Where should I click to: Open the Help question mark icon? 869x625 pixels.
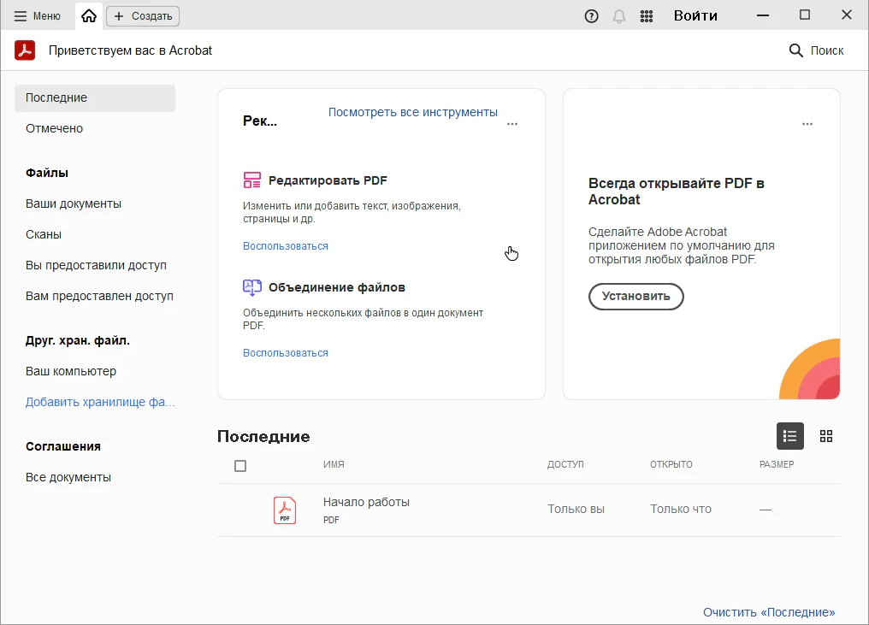(591, 15)
